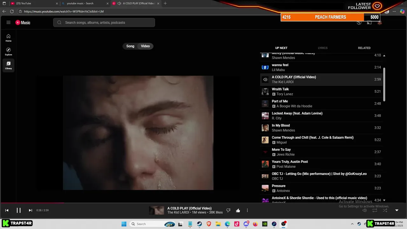Image resolution: width=407 pixels, height=229 pixels.
Task: Click the 'wanna feel' thumbnail
Action: 265,67
